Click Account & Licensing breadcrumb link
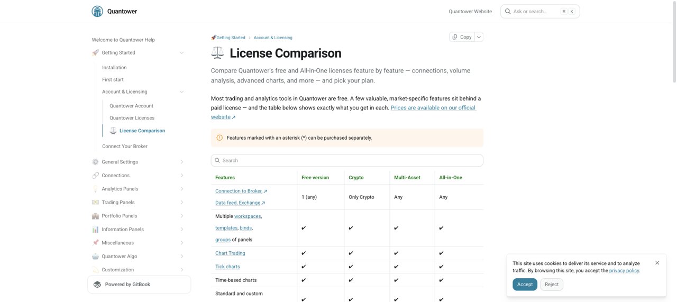The width and height of the screenshot is (677, 302). tap(273, 38)
